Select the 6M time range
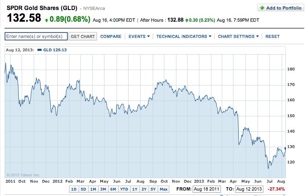 tap(113, 189)
